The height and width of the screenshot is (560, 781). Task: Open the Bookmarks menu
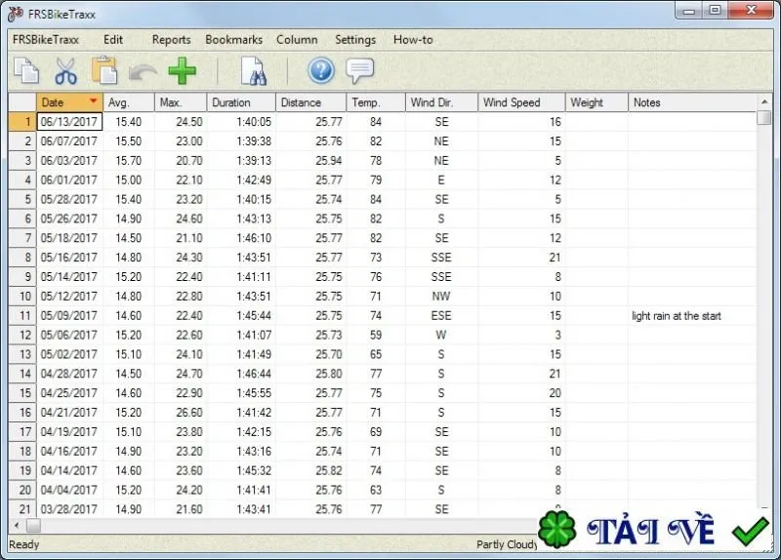(x=233, y=40)
